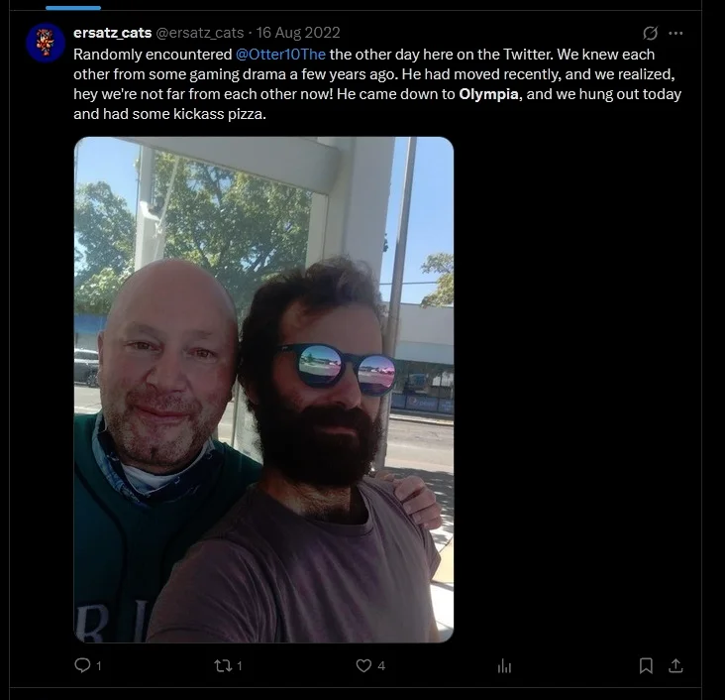The image size is (725, 700).
Task: Open the Grok explain-post icon
Action: click(650, 33)
